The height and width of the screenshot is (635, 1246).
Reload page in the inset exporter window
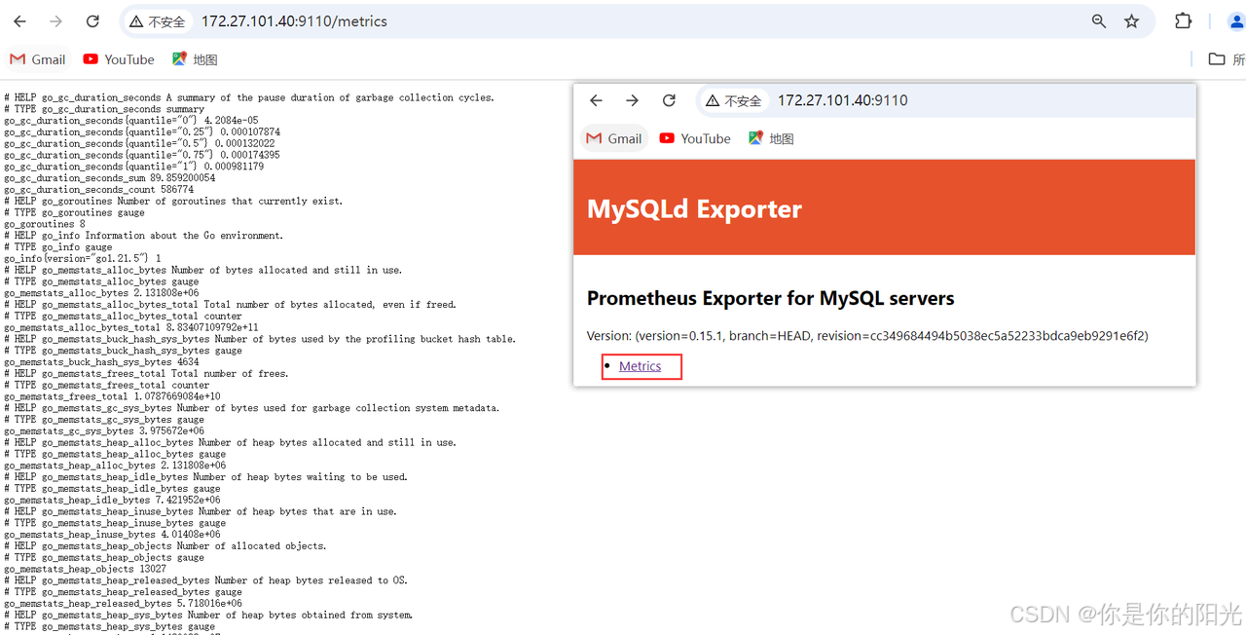click(x=669, y=100)
